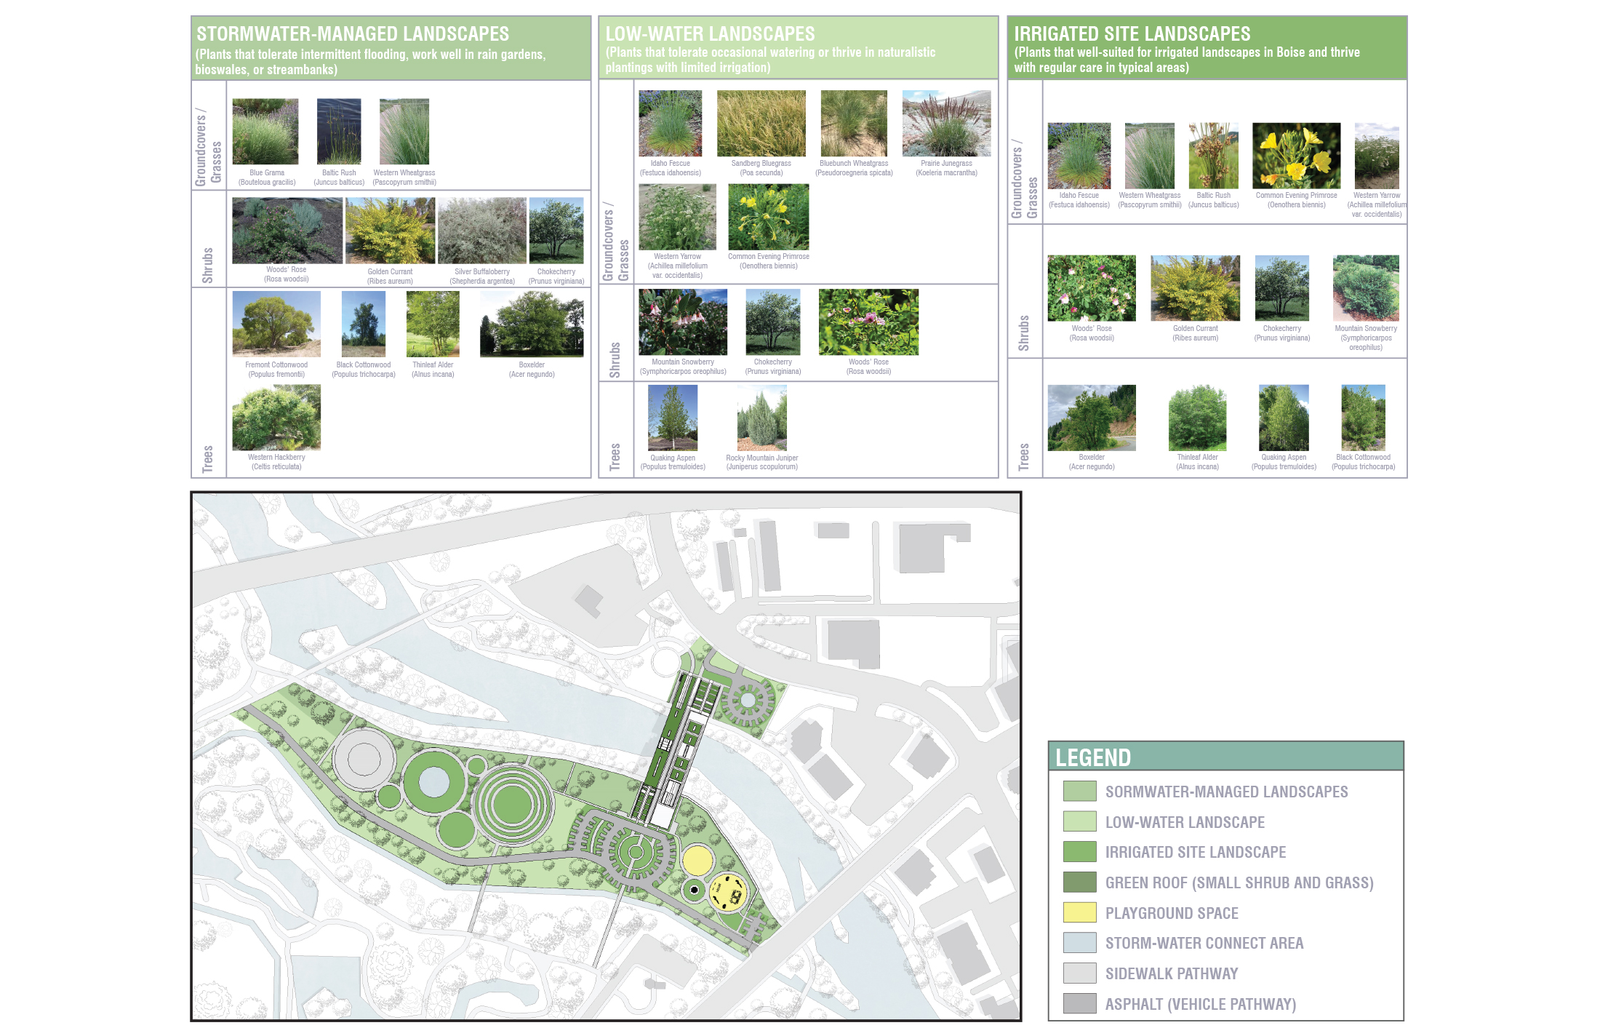This screenshot has height=1036, width=1600.
Task: Select the Sandberg Bluegrass photo
Action: click(761, 124)
